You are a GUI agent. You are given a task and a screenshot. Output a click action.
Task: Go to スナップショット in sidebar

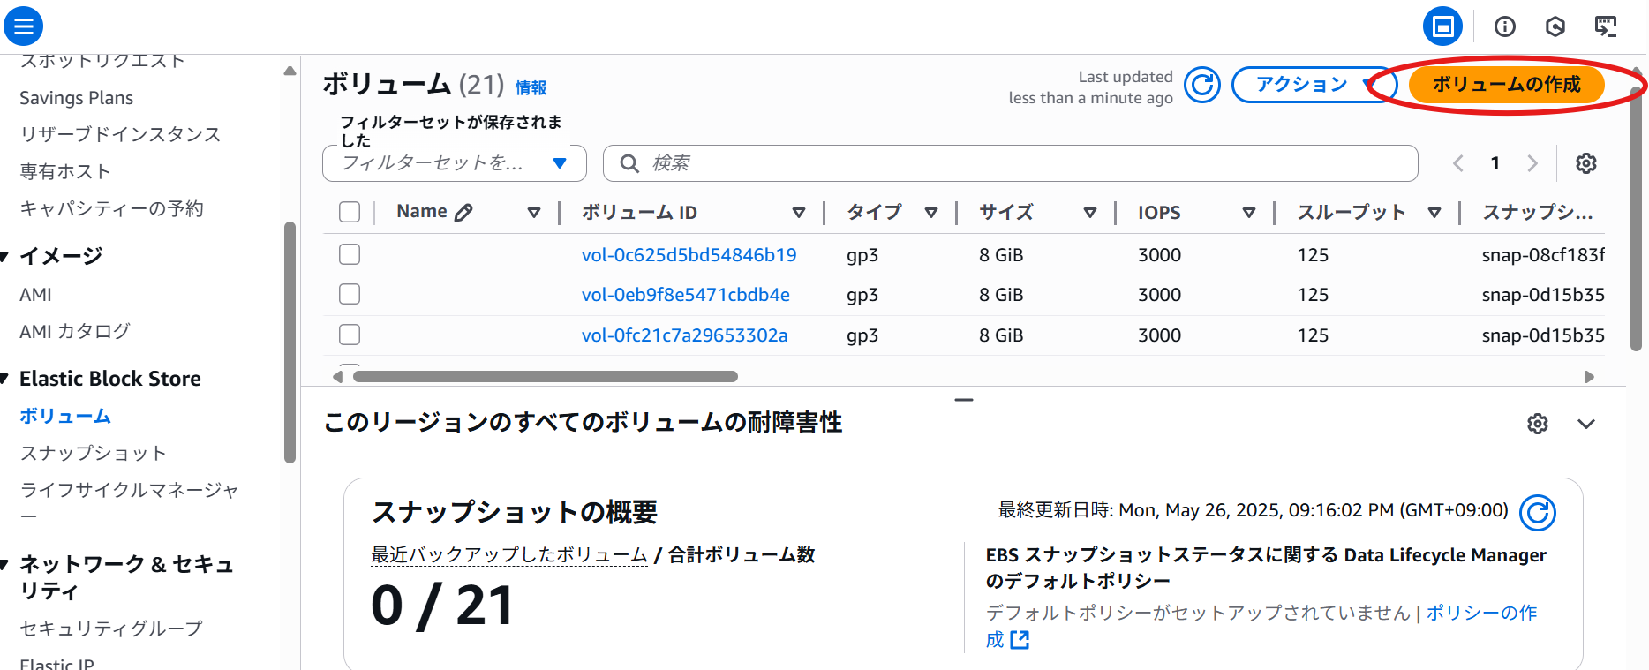(x=93, y=453)
